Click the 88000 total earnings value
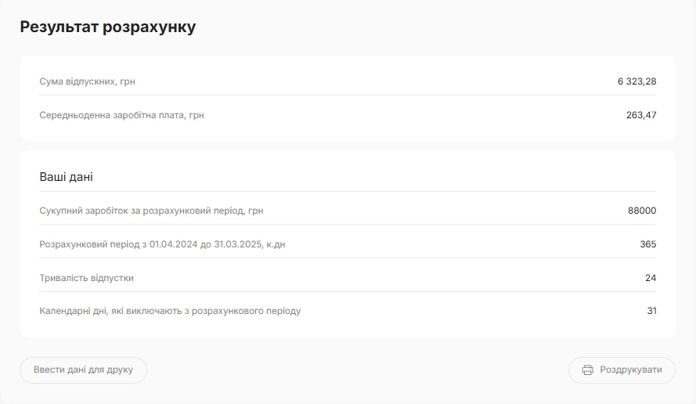The height and width of the screenshot is (404, 696). [642, 211]
